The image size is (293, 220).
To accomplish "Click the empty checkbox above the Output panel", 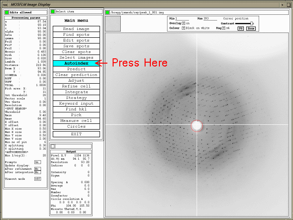I will tap(53, 146).
